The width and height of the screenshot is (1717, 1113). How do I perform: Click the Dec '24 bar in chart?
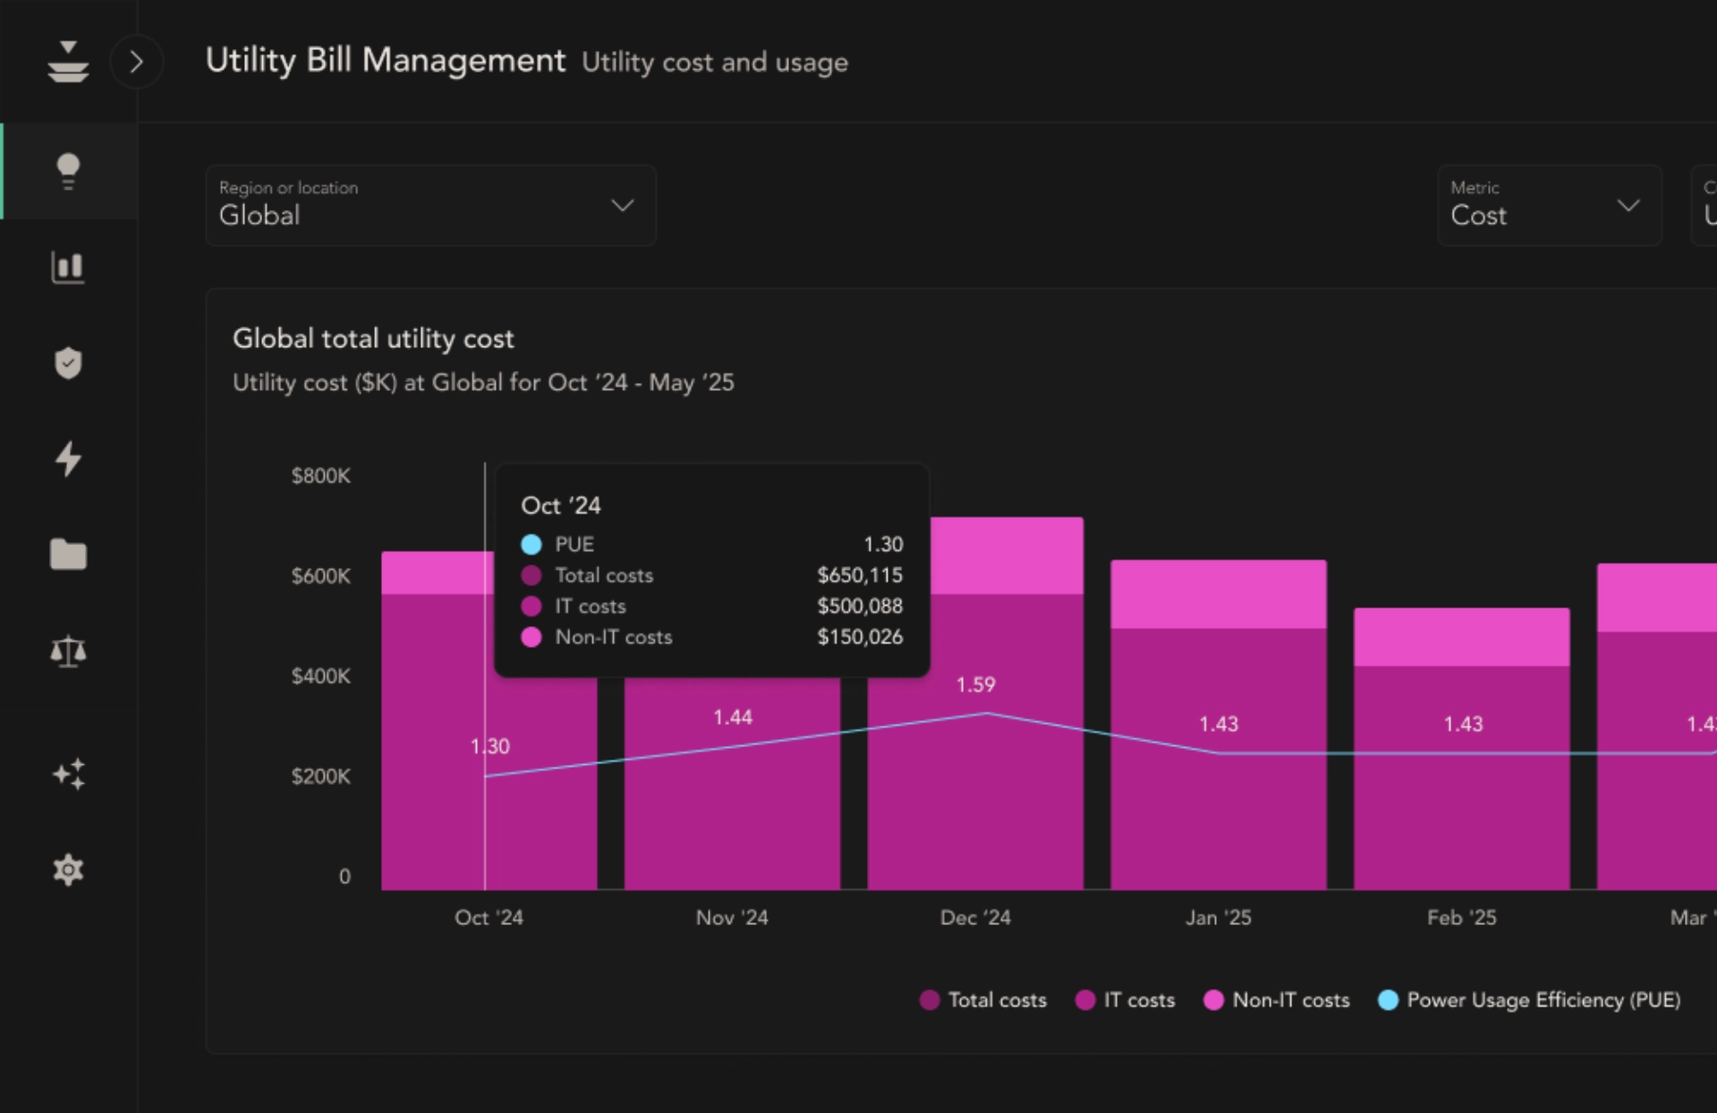[x=975, y=787]
